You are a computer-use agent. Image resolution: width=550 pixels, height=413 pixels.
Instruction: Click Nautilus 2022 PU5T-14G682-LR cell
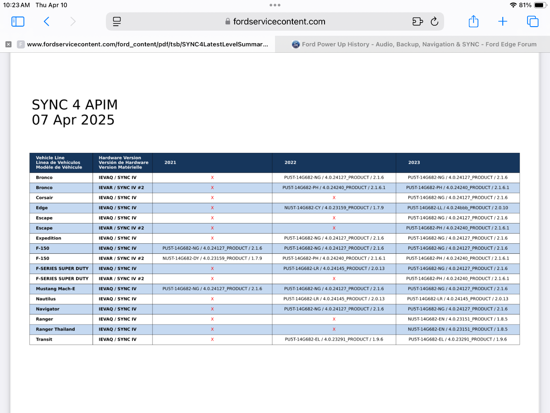point(334,299)
